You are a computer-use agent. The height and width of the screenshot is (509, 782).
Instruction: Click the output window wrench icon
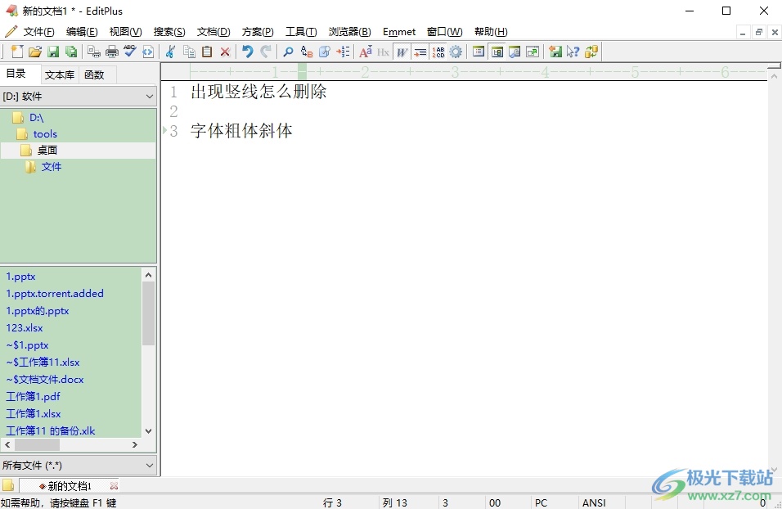pyautogui.click(x=515, y=52)
